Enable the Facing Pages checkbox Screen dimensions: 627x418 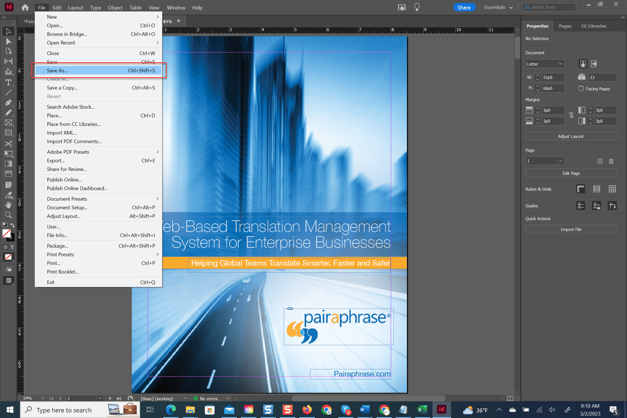(x=581, y=88)
